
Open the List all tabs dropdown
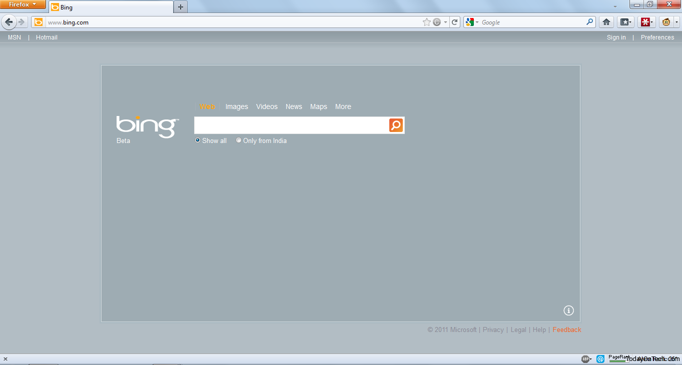615,6
